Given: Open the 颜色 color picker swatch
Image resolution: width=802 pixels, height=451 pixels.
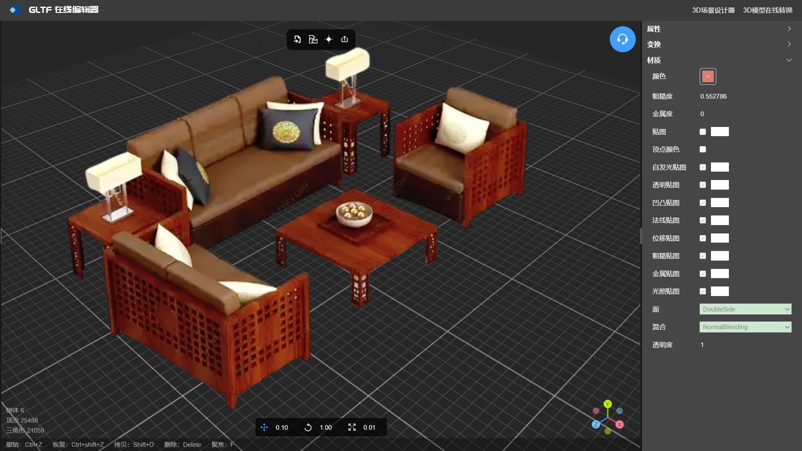Looking at the screenshot, I should pos(708,76).
